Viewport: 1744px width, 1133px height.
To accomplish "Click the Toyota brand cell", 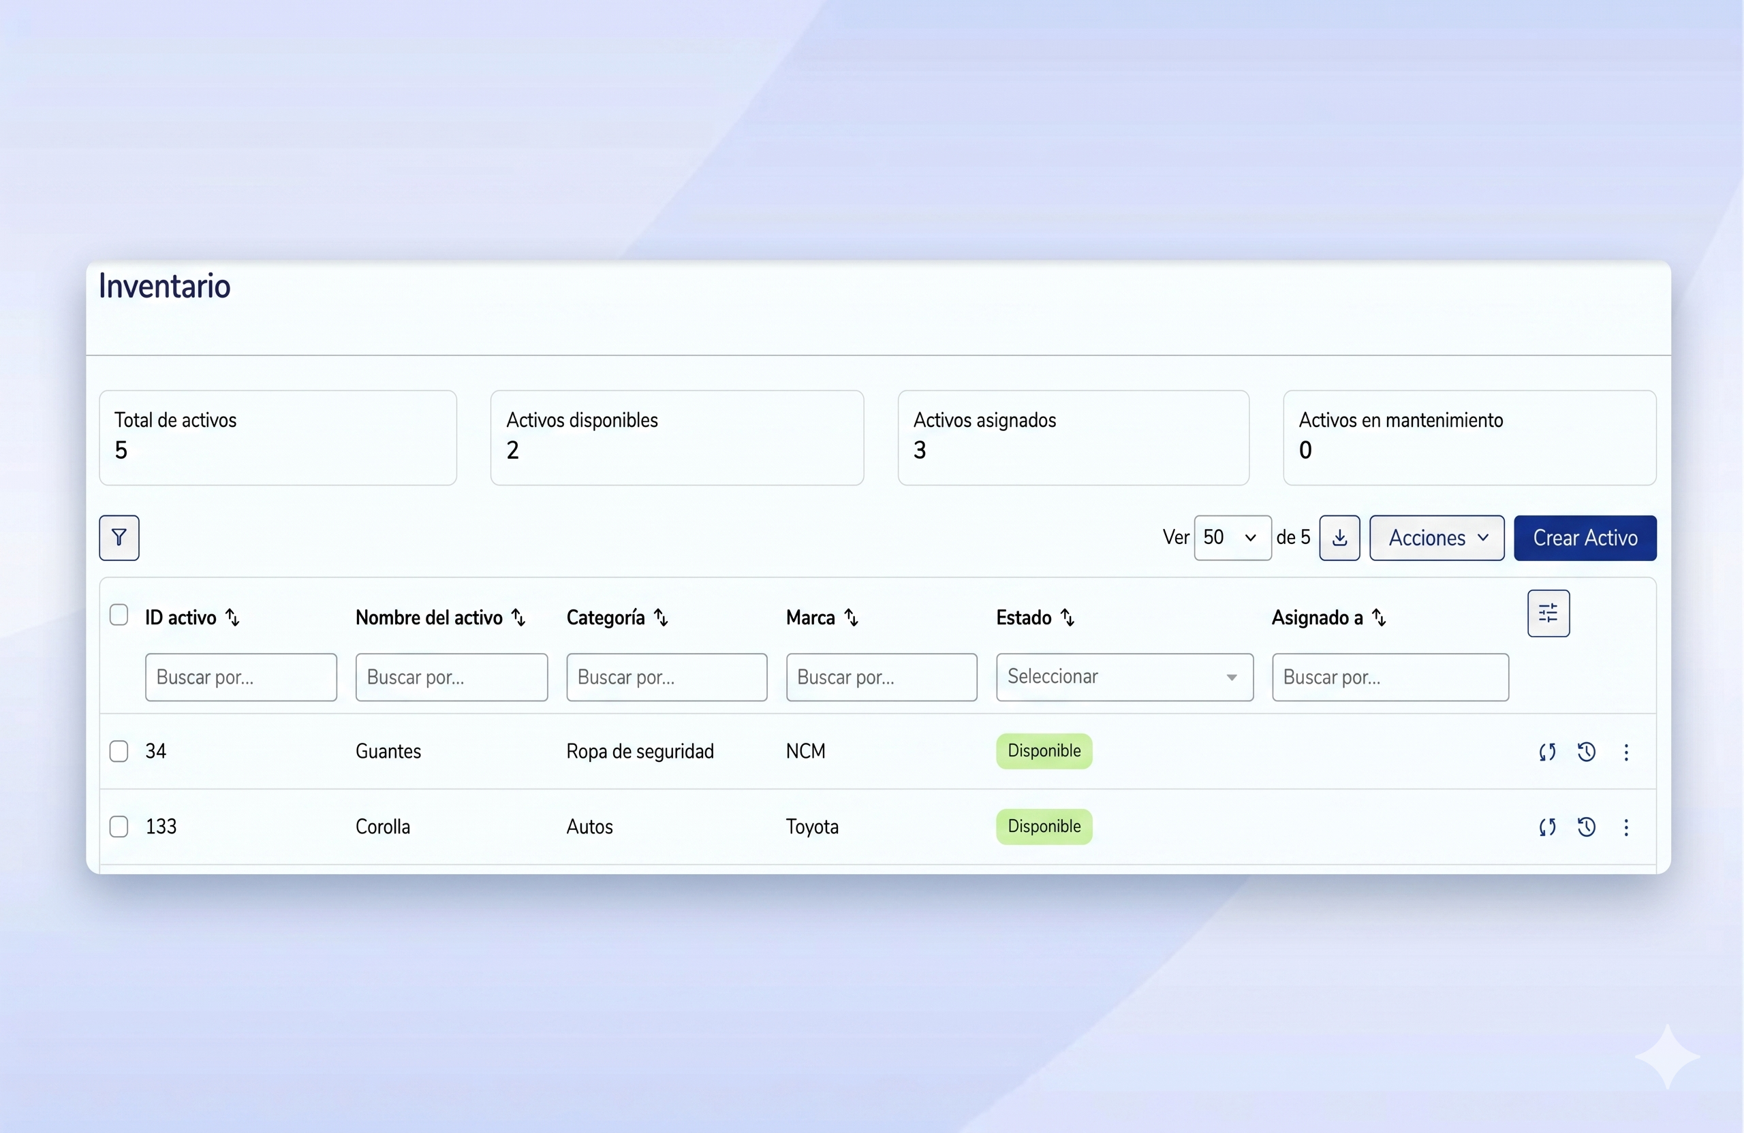I will 812,827.
